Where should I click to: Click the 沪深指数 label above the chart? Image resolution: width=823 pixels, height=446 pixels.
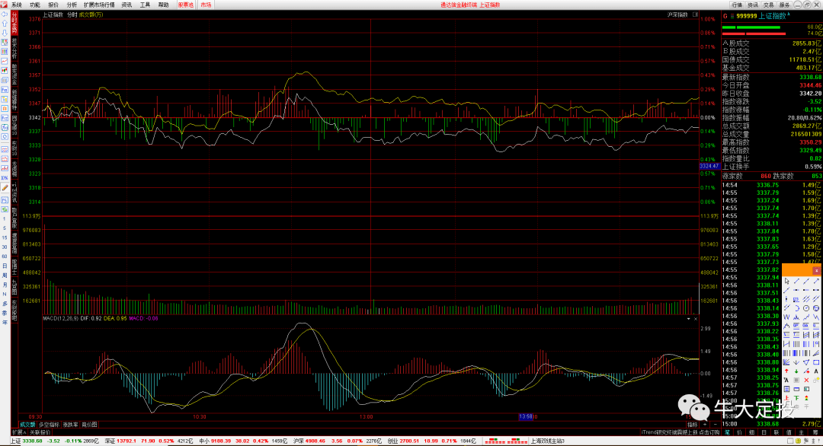point(677,14)
